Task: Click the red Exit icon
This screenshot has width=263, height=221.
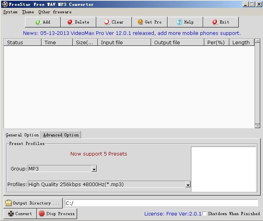Action: (215, 22)
